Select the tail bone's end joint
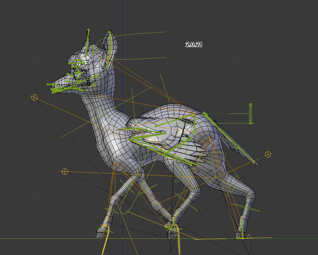Screen dimensions: 318x255 [254, 162]
